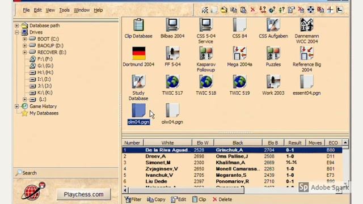Click the horizontal scrollbar left arrow
Viewport: 363px width, 204px height.
pyautogui.click(x=125, y=190)
